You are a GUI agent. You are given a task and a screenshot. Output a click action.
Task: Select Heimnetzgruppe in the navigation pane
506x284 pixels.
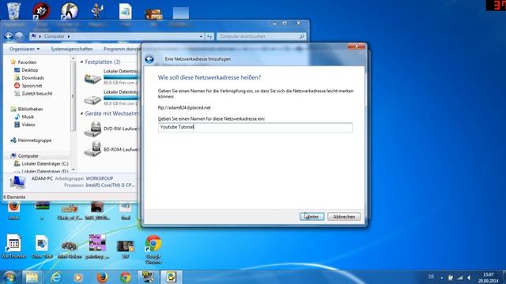(x=35, y=140)
